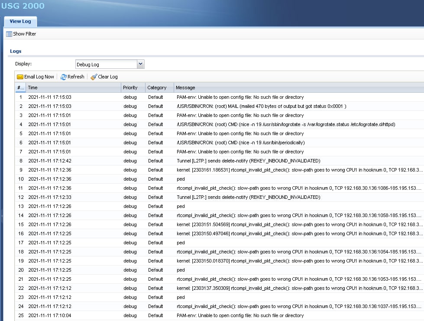Sort by the Priority column header
The width and height of the screenshot is (424, 321).
pos(133,88)
